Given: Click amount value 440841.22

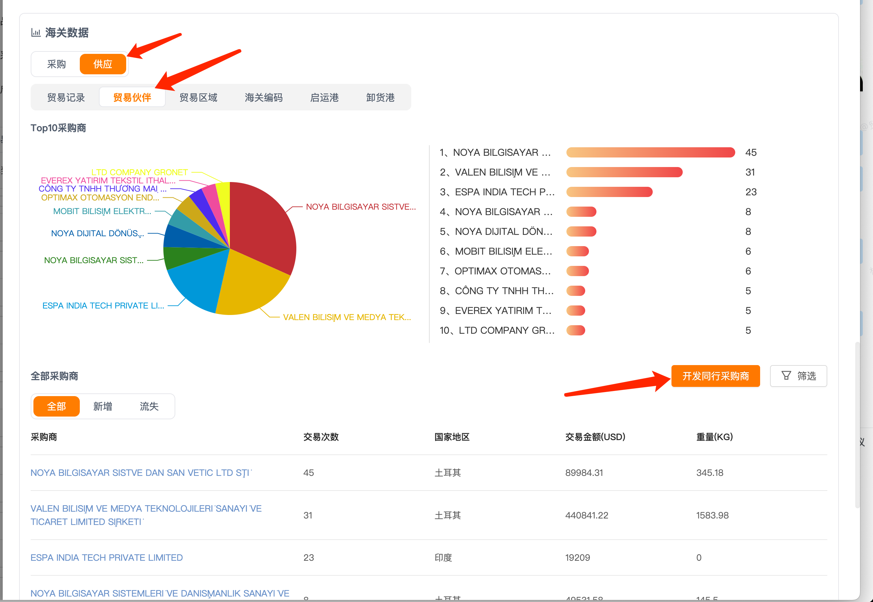Looking at the screenshot, I should (x=587, y=515).
